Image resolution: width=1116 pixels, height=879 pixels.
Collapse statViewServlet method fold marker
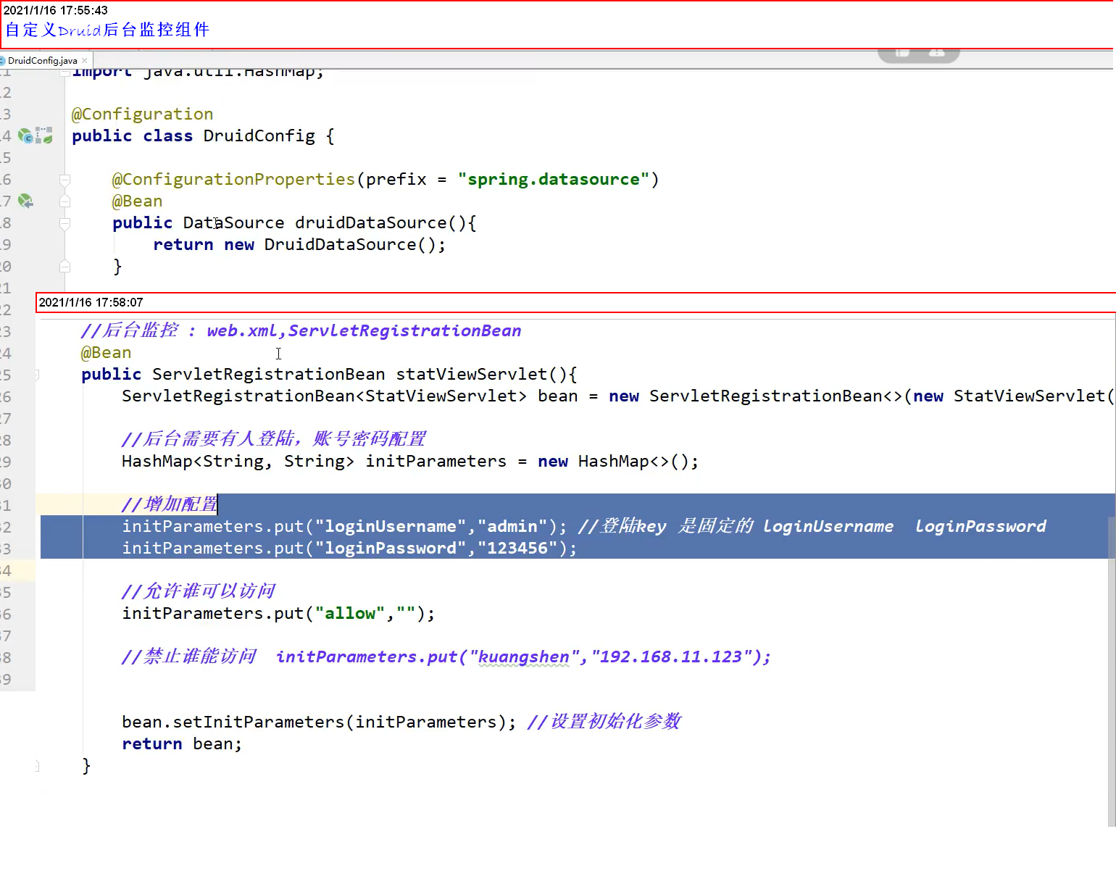37,375
